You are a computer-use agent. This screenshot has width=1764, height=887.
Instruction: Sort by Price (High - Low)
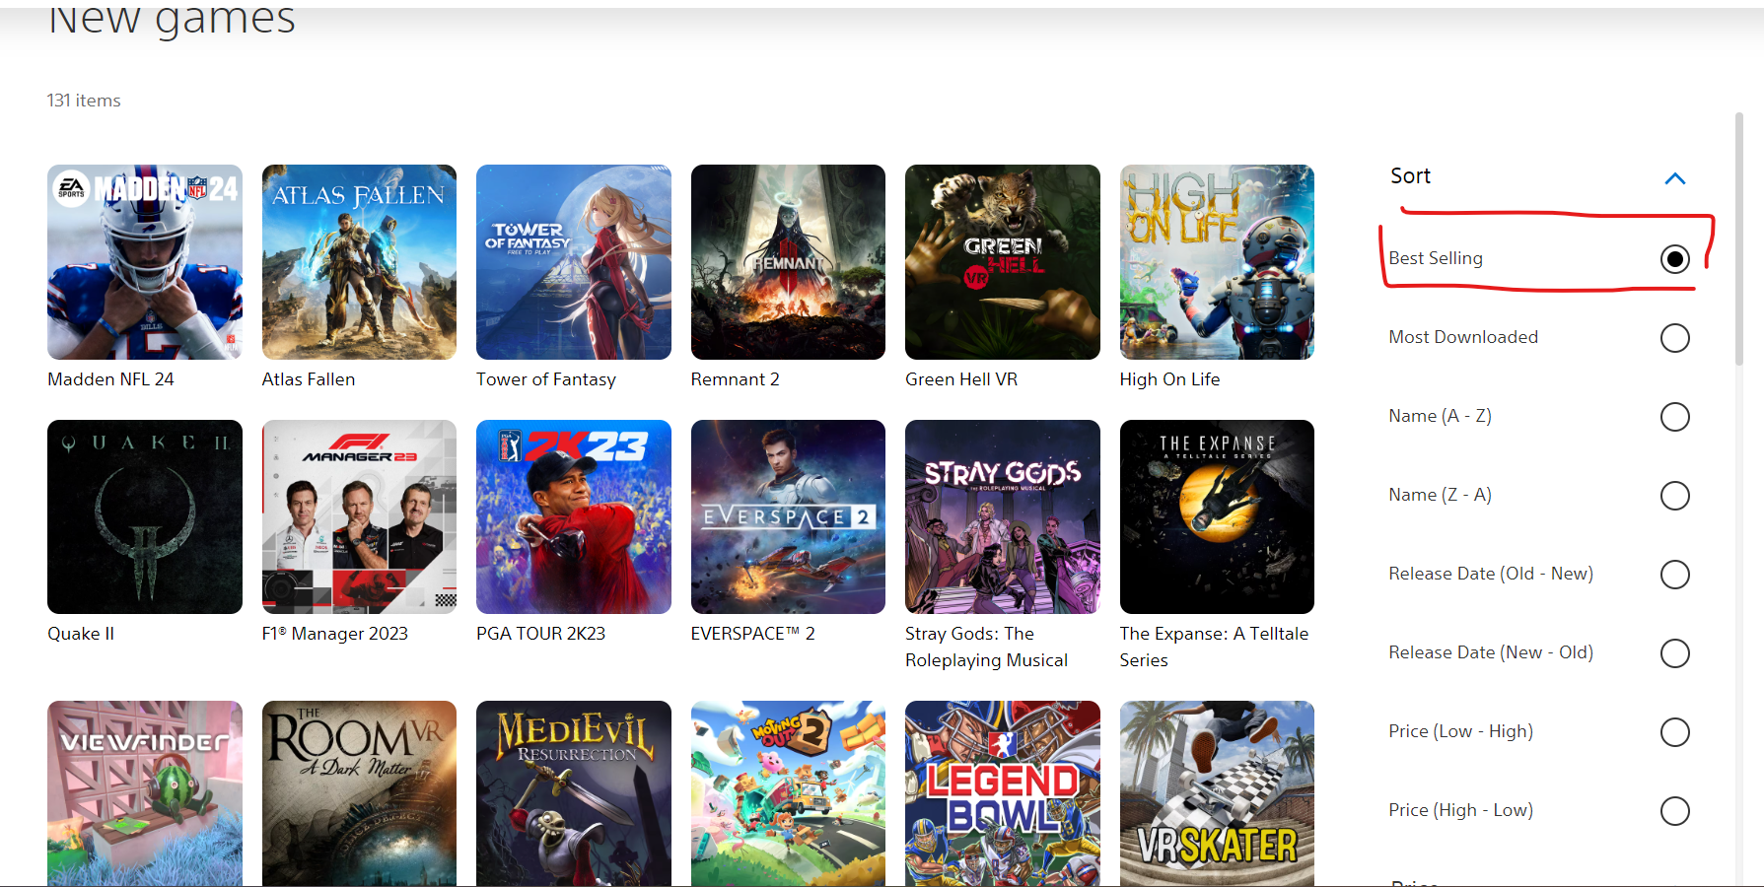tap(1674, 811)
